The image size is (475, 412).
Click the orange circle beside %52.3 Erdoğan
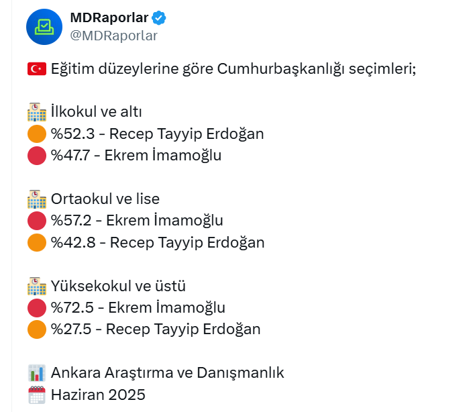pos(37,134)
